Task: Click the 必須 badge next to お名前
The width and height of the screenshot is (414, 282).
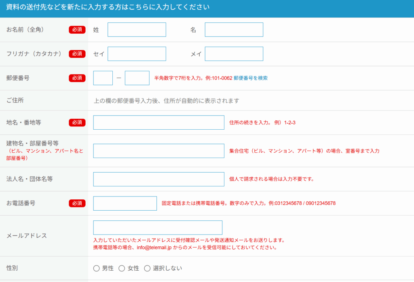Action: coord(77,30)
